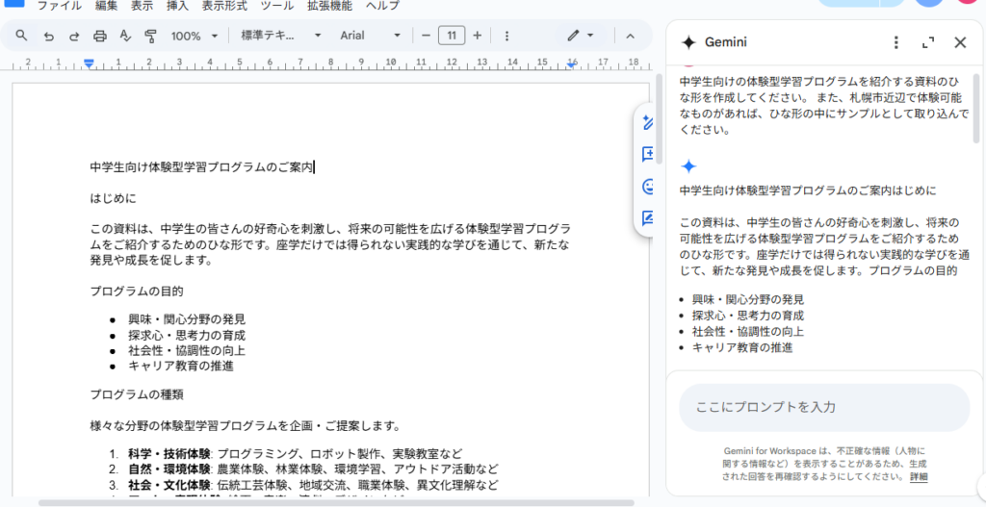Click the suggest edits side icon
The image size is (986, 507).
coord(647,218)
